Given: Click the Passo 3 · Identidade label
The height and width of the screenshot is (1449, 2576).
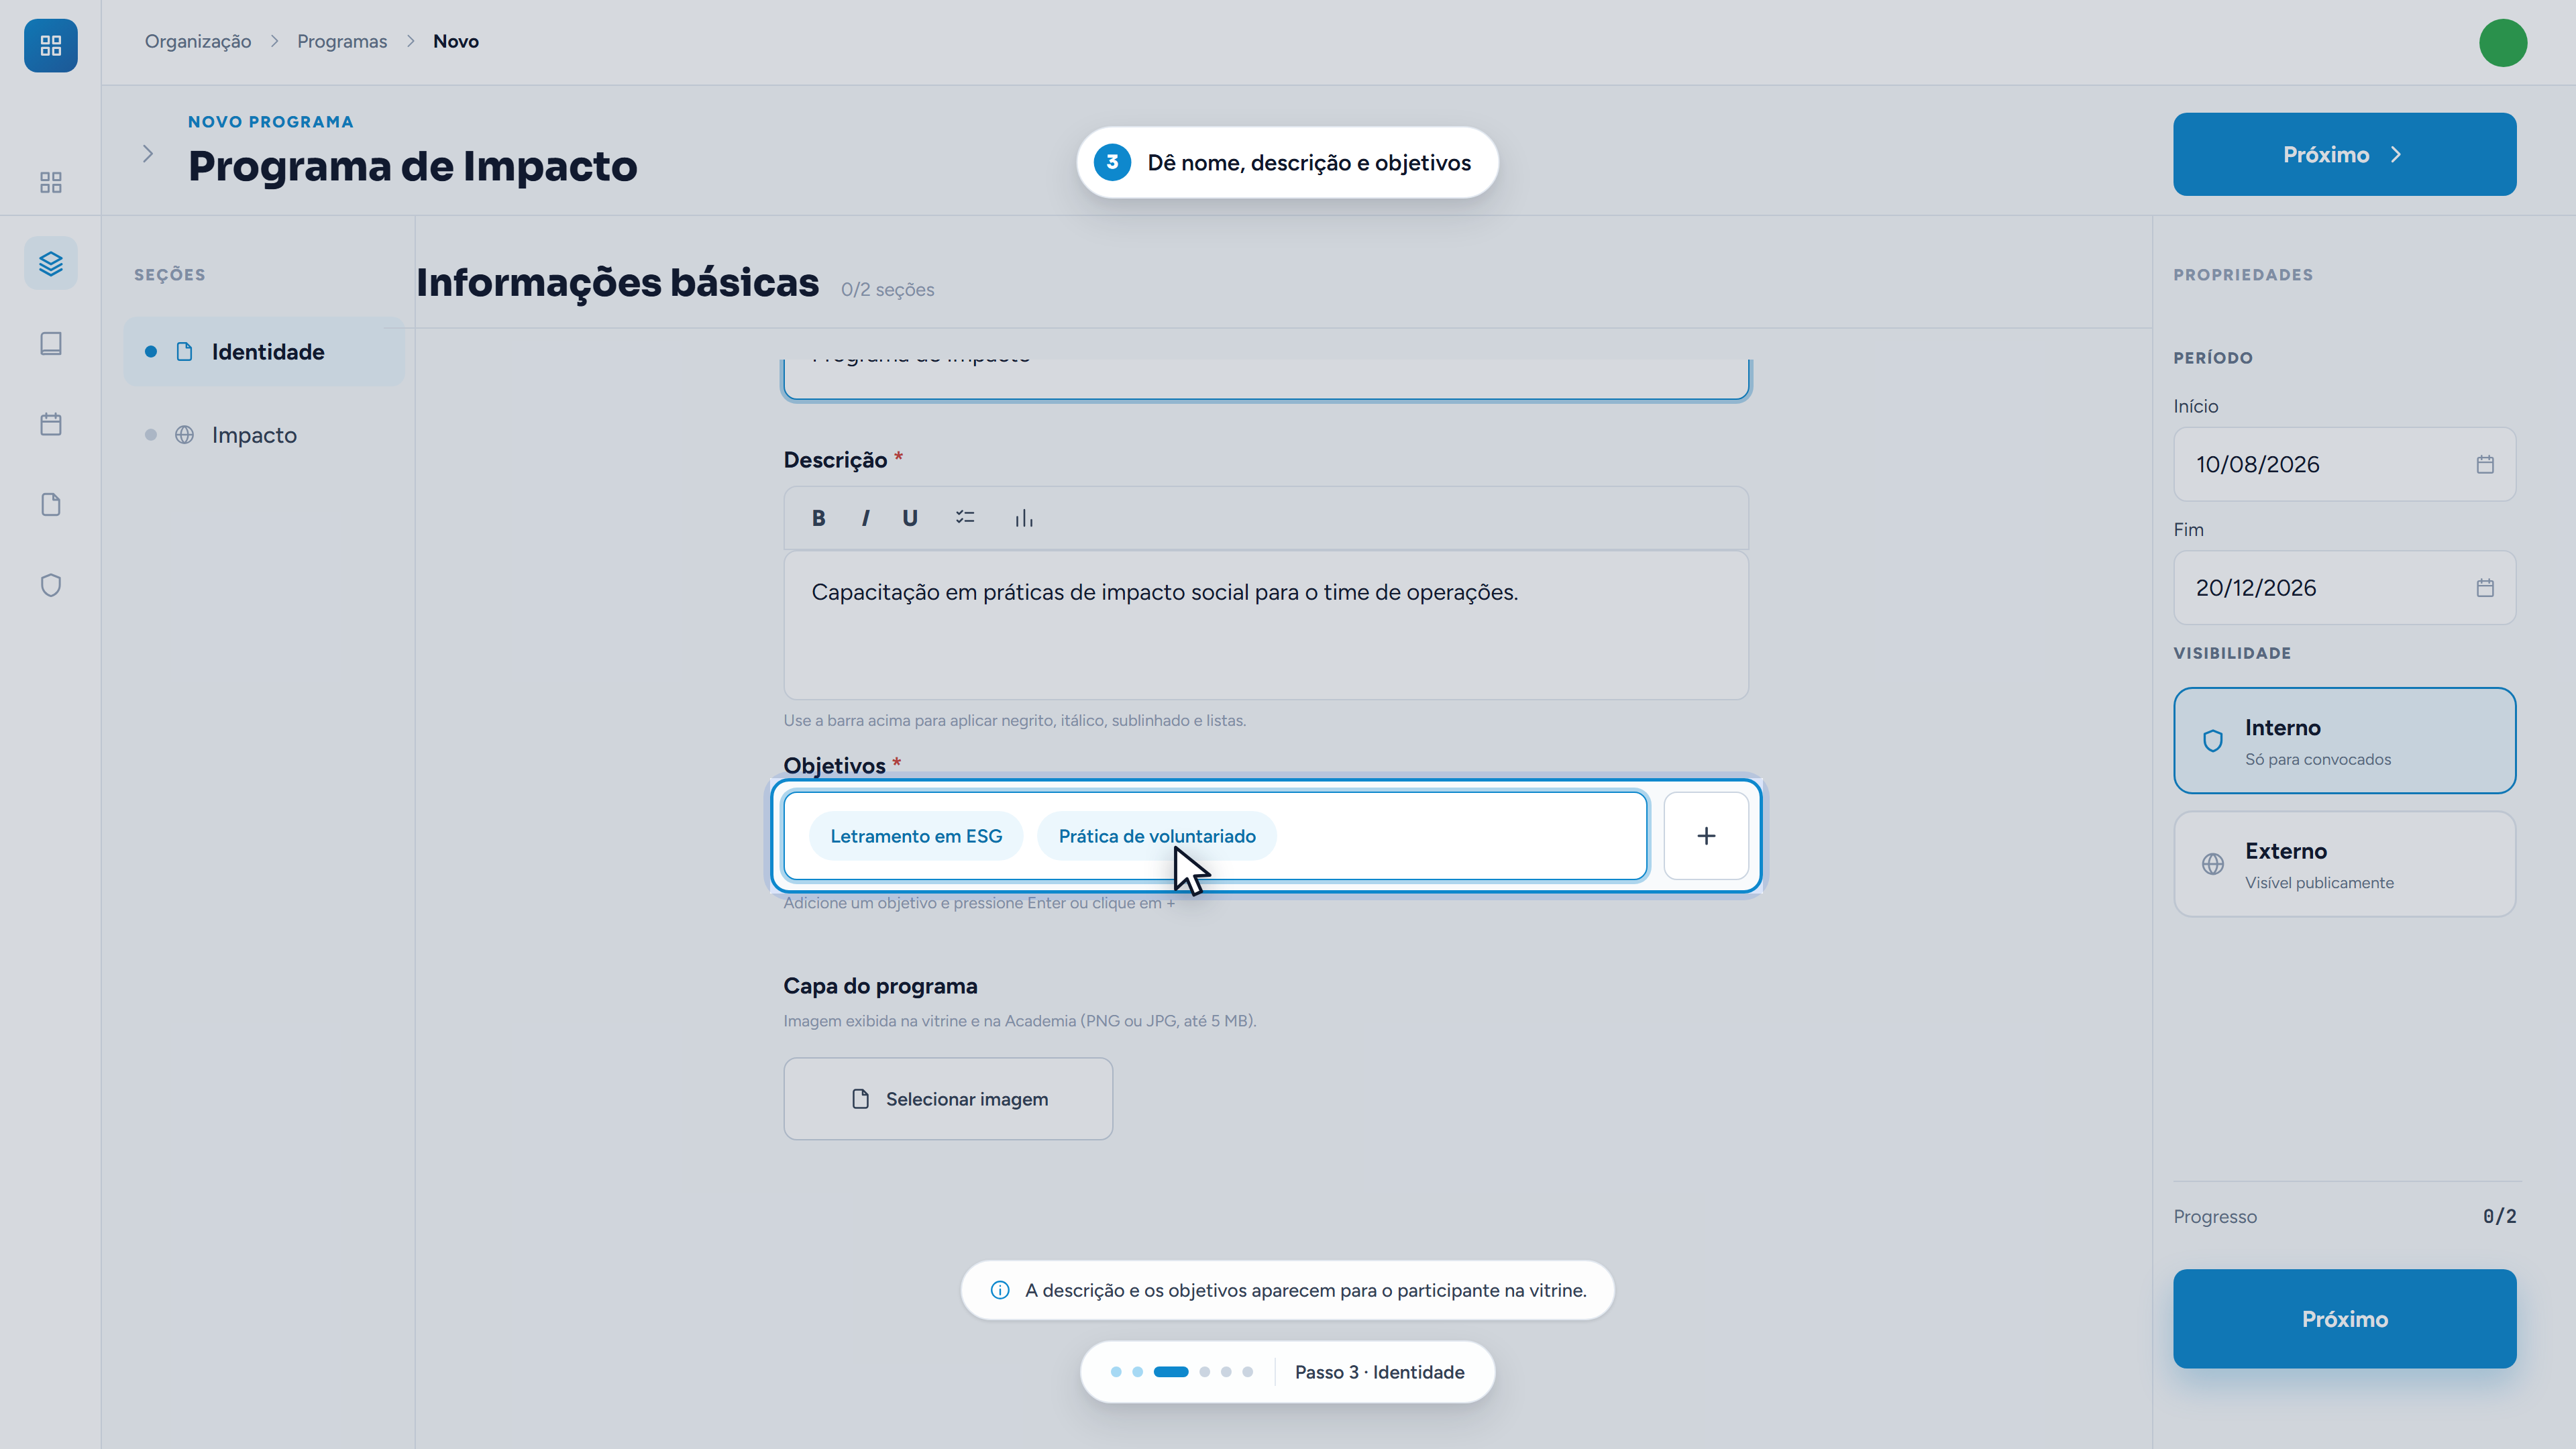Looking at the screenshot, I should point(1380,1372).
